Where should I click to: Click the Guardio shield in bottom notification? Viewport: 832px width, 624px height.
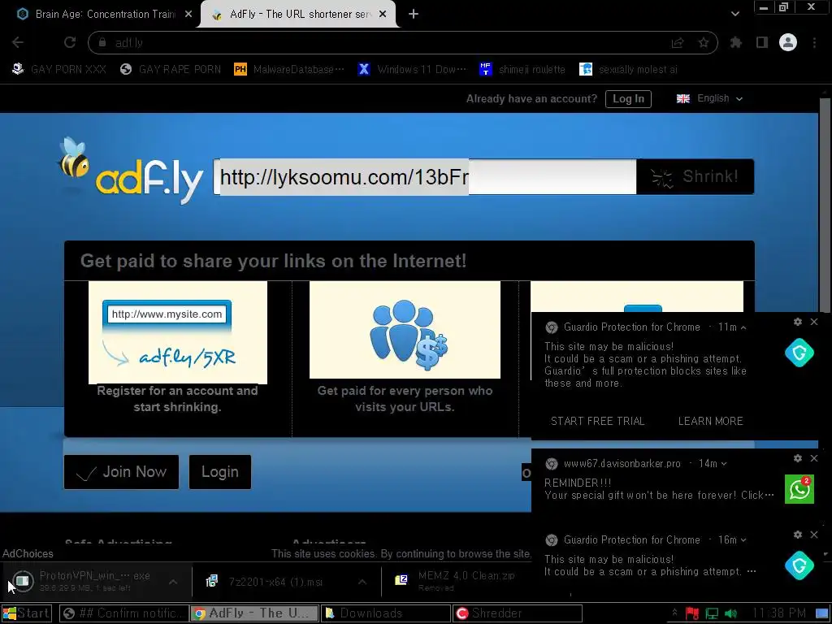tap(799, 565)
